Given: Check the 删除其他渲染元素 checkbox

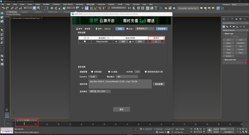Looking at the screenshot, I should click(146, 71).
